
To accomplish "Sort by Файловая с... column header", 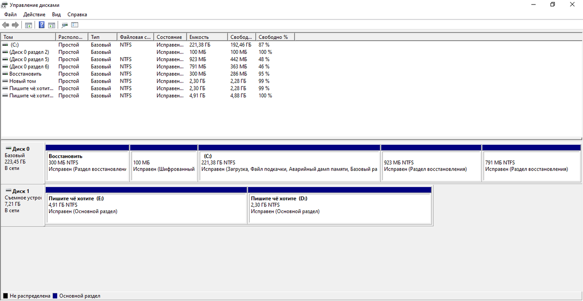I will coord(136,37).
